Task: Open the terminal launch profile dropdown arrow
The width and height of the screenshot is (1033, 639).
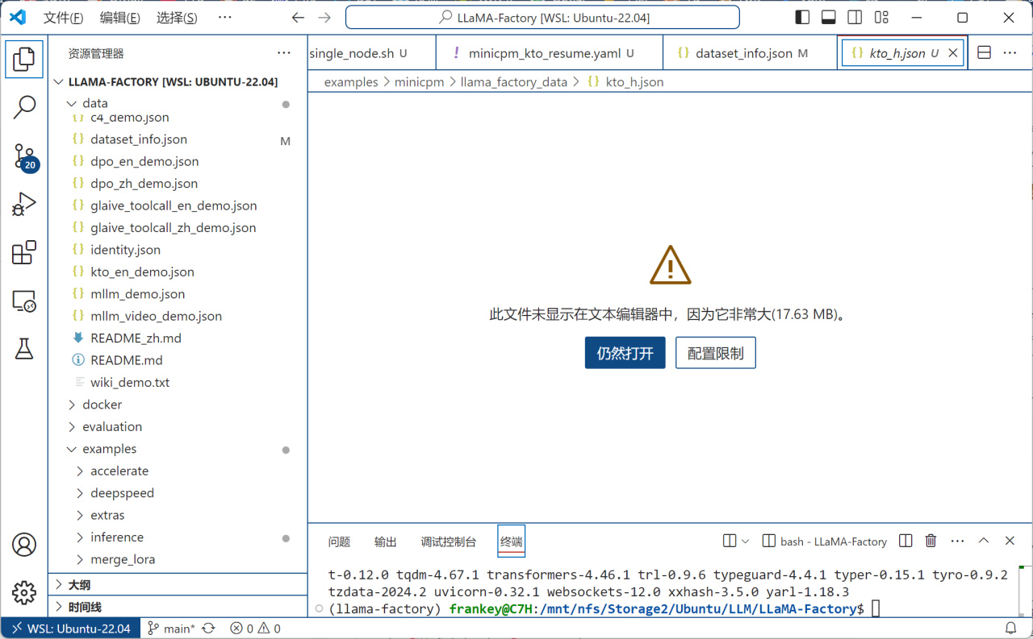Action: (x=745, y=541)
